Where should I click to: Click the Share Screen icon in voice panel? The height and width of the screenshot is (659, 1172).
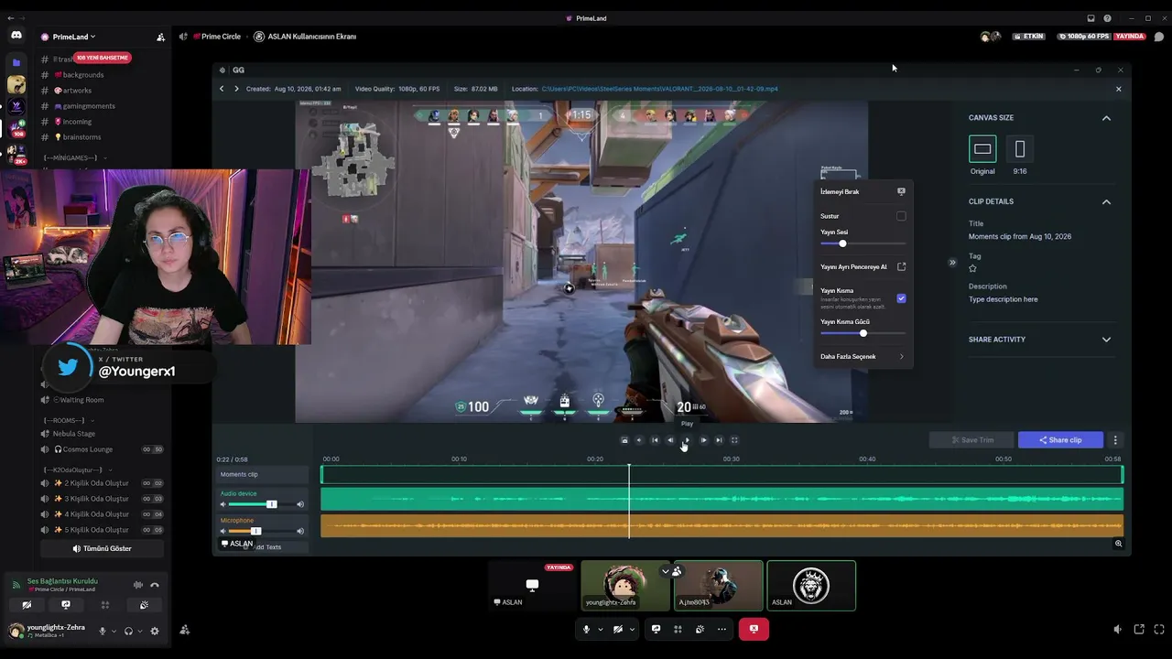[66, 605]
